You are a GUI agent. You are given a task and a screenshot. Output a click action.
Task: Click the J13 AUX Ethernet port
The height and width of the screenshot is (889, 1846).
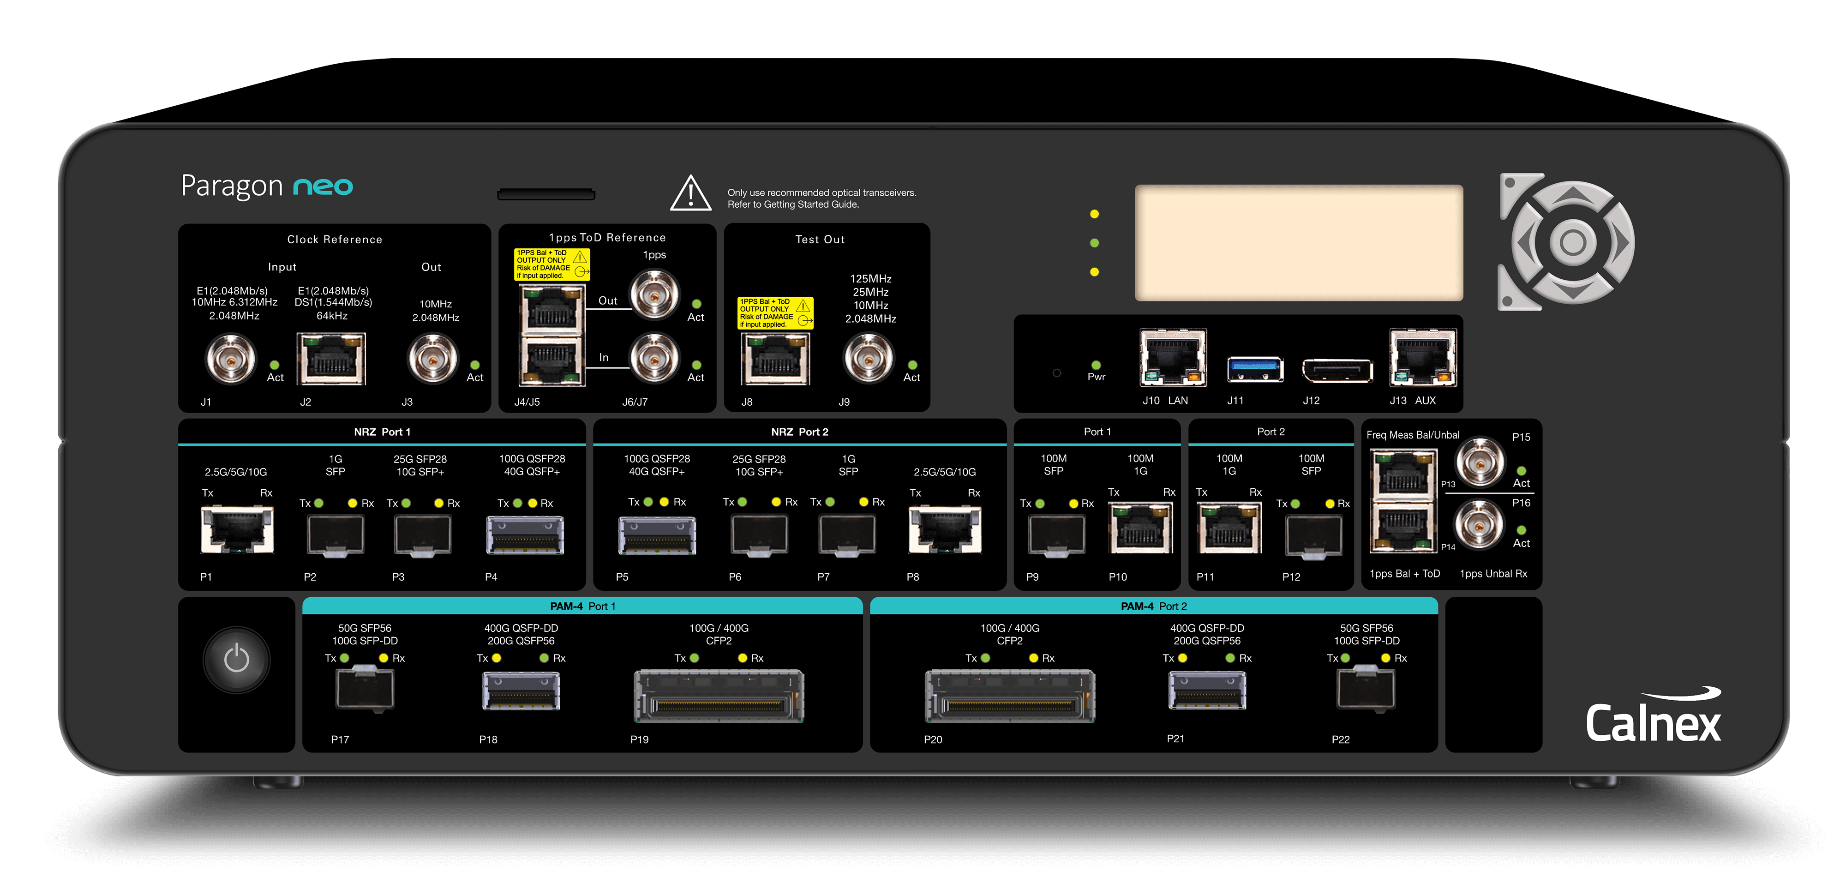(x=1422, y=358)
